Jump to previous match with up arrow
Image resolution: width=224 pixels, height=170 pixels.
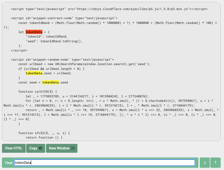pyautogui.click(x=215, y=162)
